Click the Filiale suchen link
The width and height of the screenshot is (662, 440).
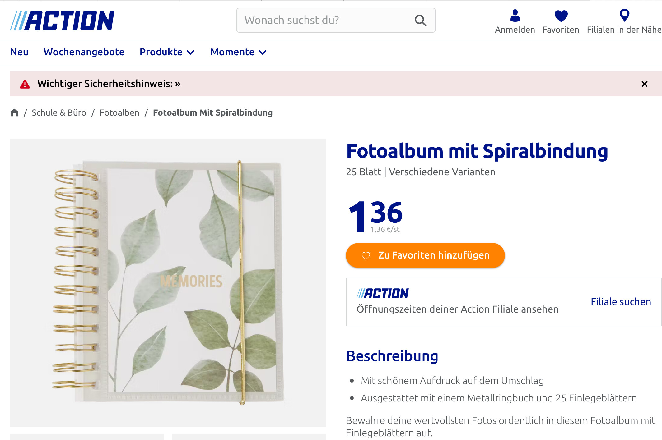[x=621, y=302]
